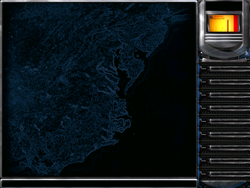The width and height of the screenshot is (250, 188).
Task: Select the topmost empty slot bar in rack
Action: click(x=230, y=69)
